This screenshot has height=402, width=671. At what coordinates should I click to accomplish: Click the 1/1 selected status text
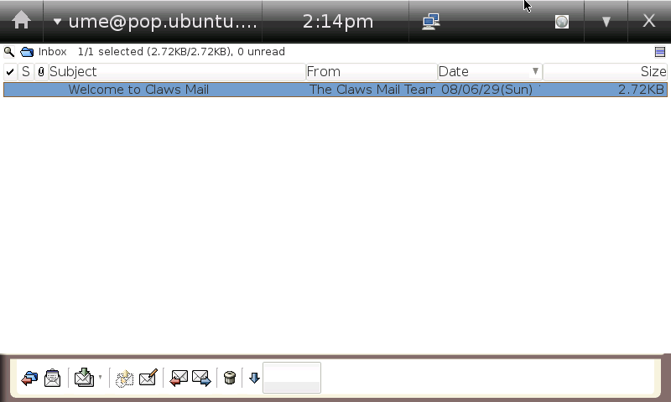click(x=181, y=52)
